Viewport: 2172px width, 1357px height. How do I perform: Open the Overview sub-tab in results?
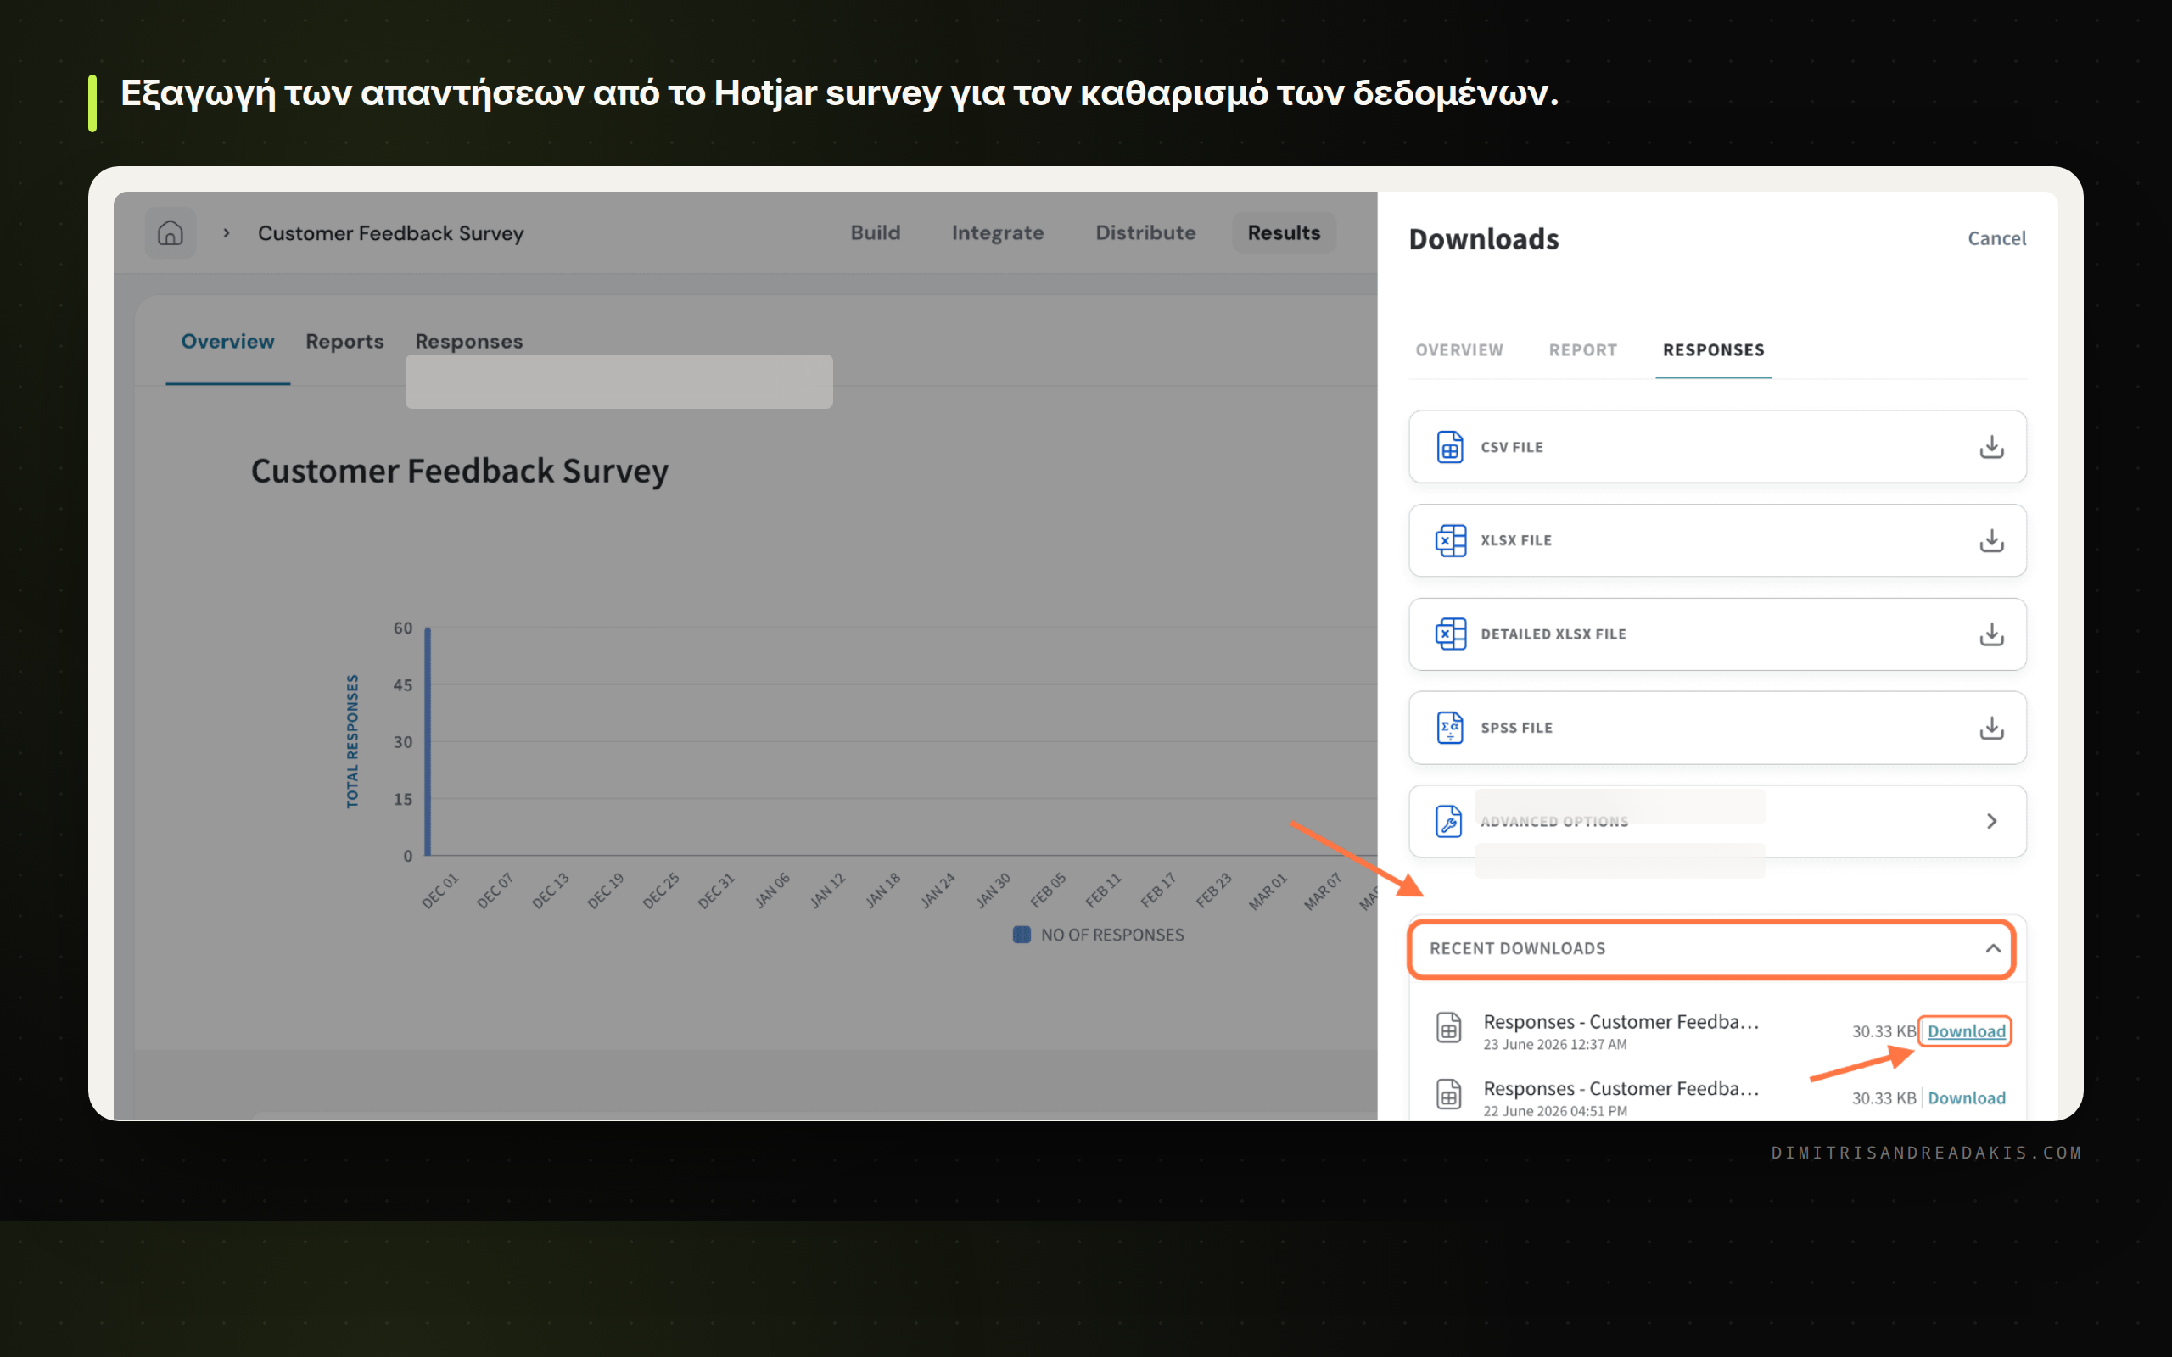[228, 342]
